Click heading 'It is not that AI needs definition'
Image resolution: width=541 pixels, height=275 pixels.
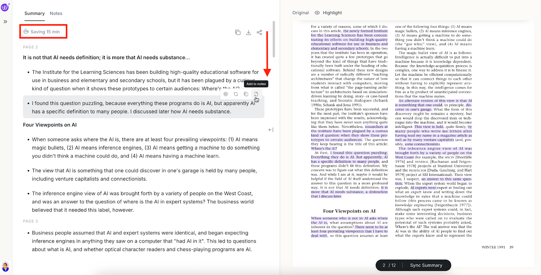(x=107, y=58)
